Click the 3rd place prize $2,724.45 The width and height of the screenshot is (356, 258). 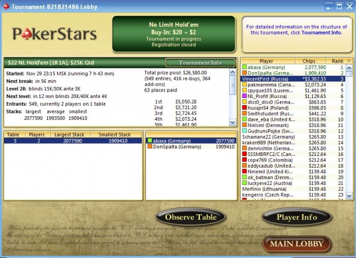(x=186, y=113)
